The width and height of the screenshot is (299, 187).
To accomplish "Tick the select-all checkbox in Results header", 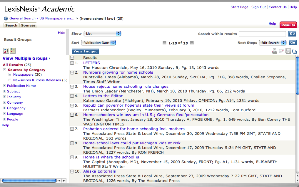I will pyautogui.click(x=72, y=58).
